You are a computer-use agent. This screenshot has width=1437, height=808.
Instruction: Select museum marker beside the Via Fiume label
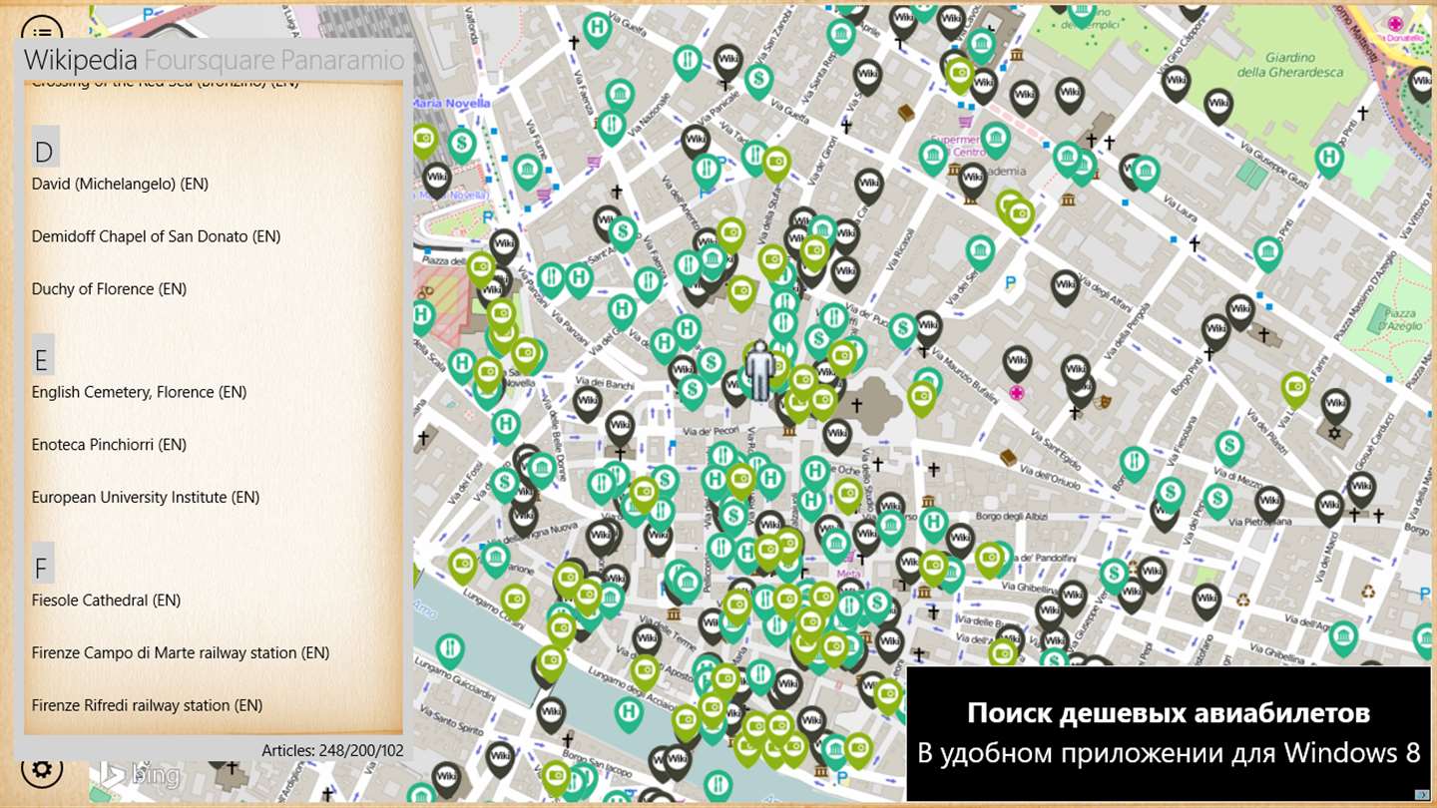[528, 172]
